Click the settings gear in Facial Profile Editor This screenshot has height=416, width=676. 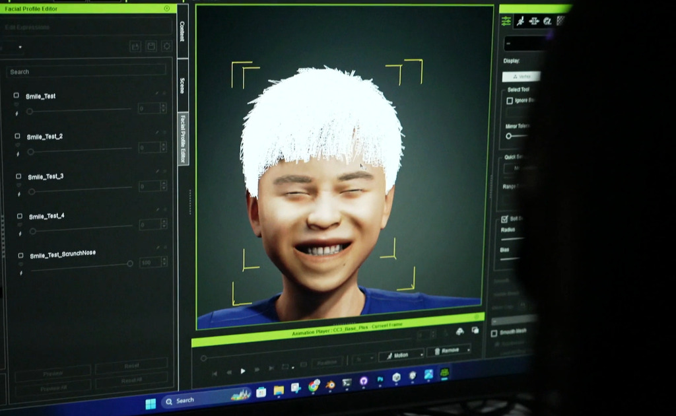click(167, 46)
